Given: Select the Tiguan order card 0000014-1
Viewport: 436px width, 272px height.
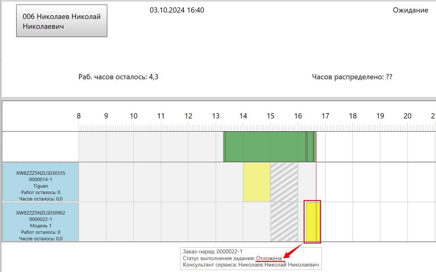Looking at the screenshot, I should 41,182.
